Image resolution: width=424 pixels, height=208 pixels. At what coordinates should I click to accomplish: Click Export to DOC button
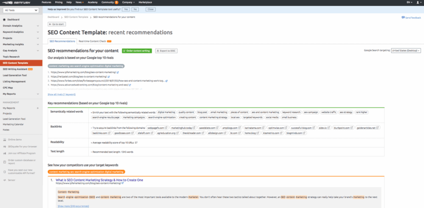pyautogui.click(x=166, y=51)
